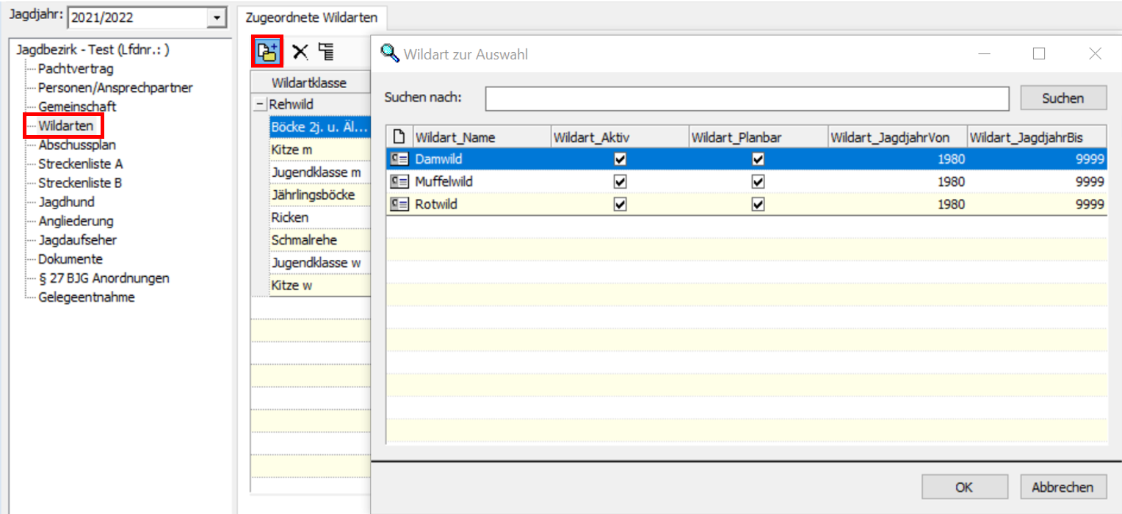Confirm selection with the OK button
Screen dimensions: 1122x514
[x=964, y=487]
